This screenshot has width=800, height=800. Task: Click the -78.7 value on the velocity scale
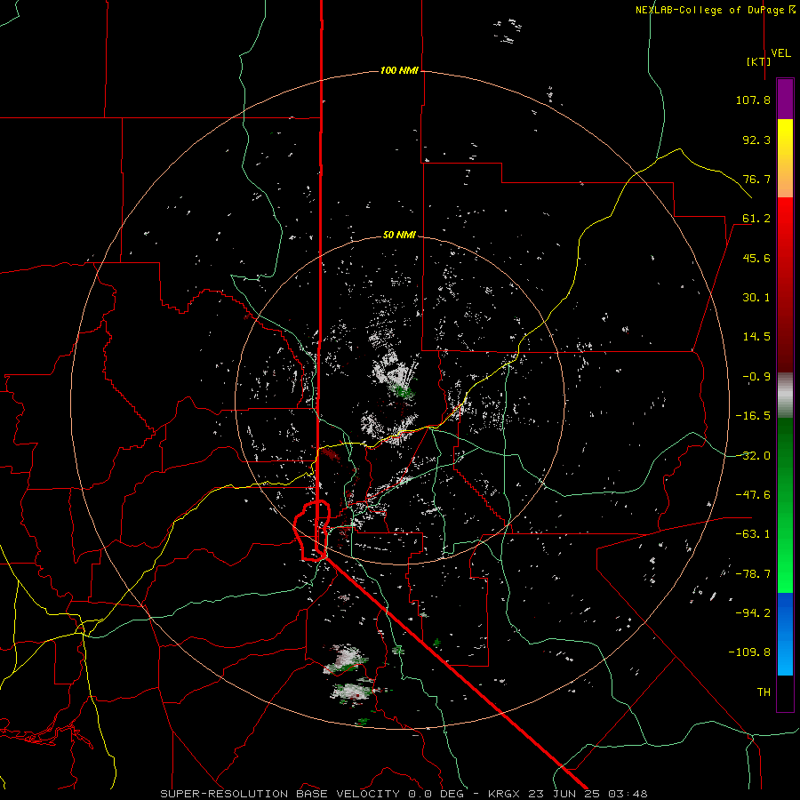tap(753, 574)
